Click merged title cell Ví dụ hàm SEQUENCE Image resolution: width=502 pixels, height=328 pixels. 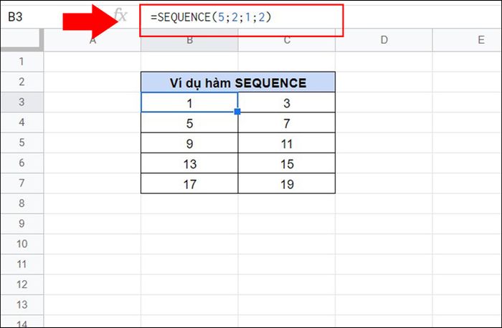pos(238,83)
